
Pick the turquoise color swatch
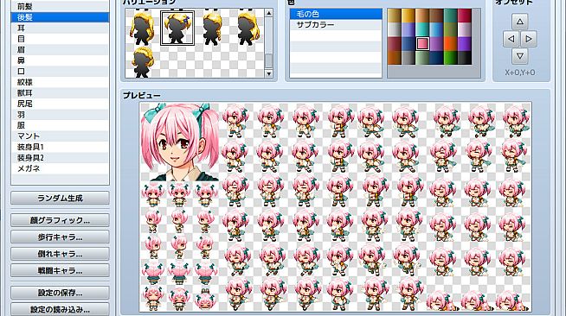click(x=422, y=30)
